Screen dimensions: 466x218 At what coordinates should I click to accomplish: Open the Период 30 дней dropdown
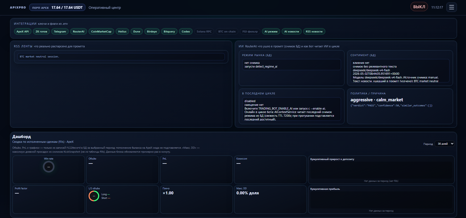click(444, 144)
